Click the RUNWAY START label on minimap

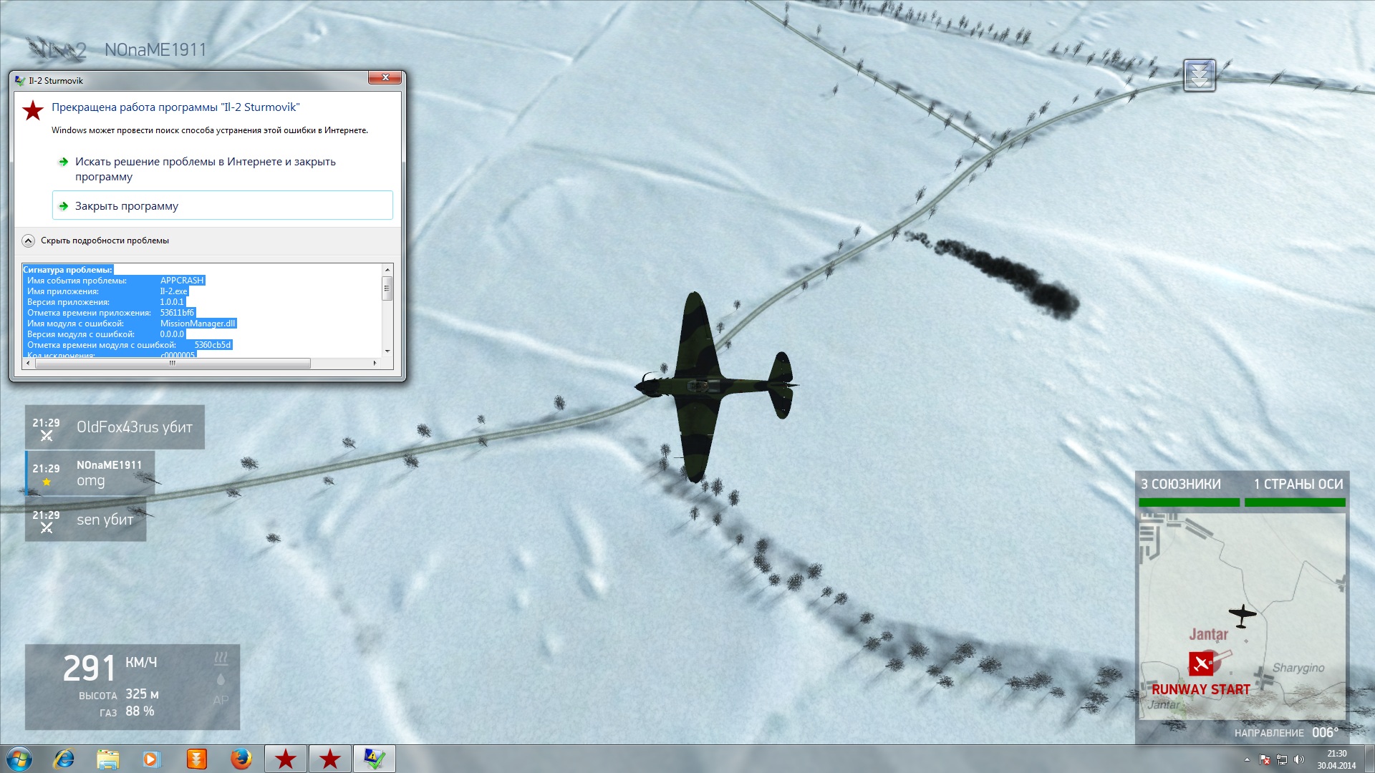pos(1201,690)
